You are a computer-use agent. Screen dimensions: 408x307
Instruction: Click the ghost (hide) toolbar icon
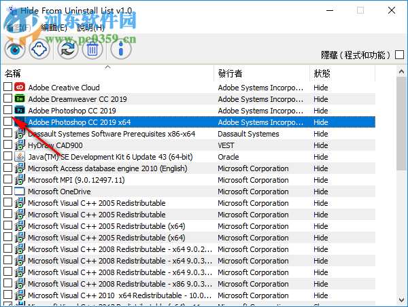coord(39,49)
